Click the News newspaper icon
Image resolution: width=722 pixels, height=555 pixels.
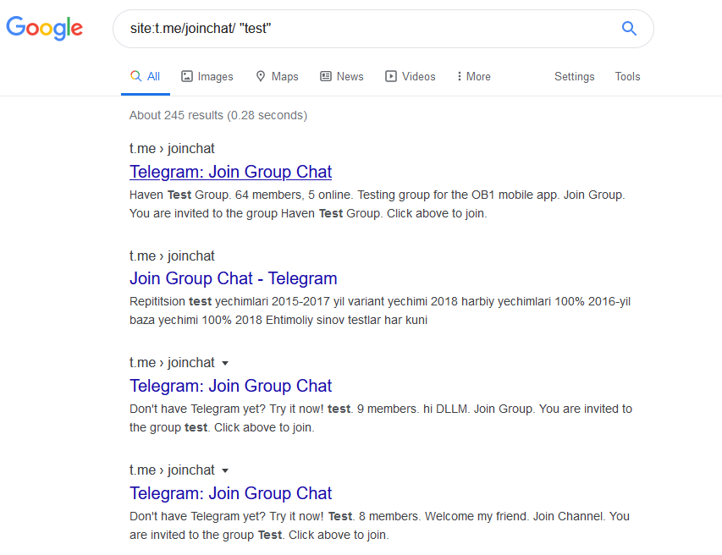(x=326, y=76)
